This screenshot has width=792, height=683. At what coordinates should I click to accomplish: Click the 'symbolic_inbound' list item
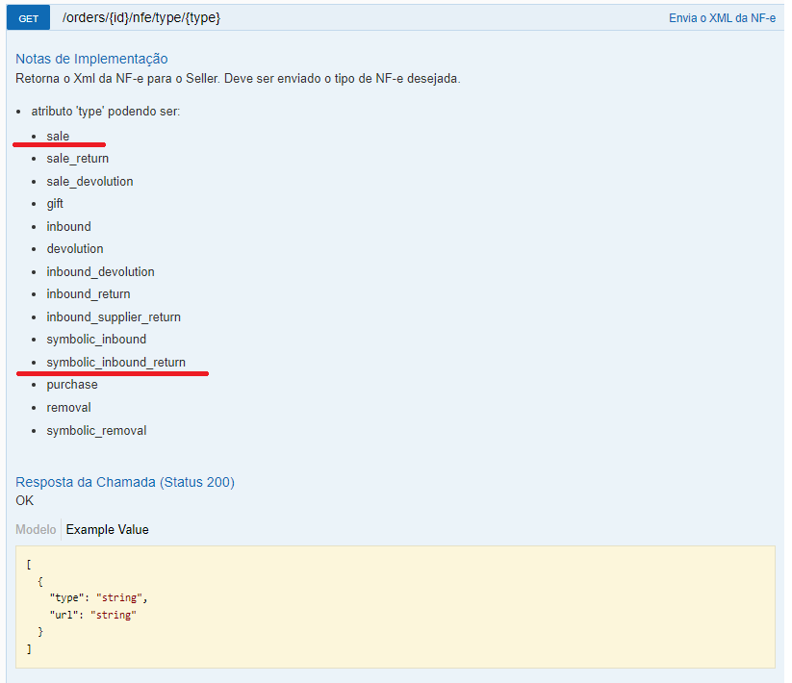pos(96,340)
